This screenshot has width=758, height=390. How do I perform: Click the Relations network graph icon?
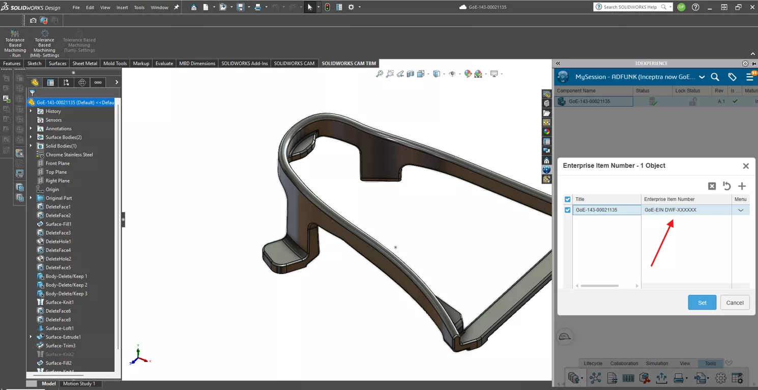click(595, 378)
